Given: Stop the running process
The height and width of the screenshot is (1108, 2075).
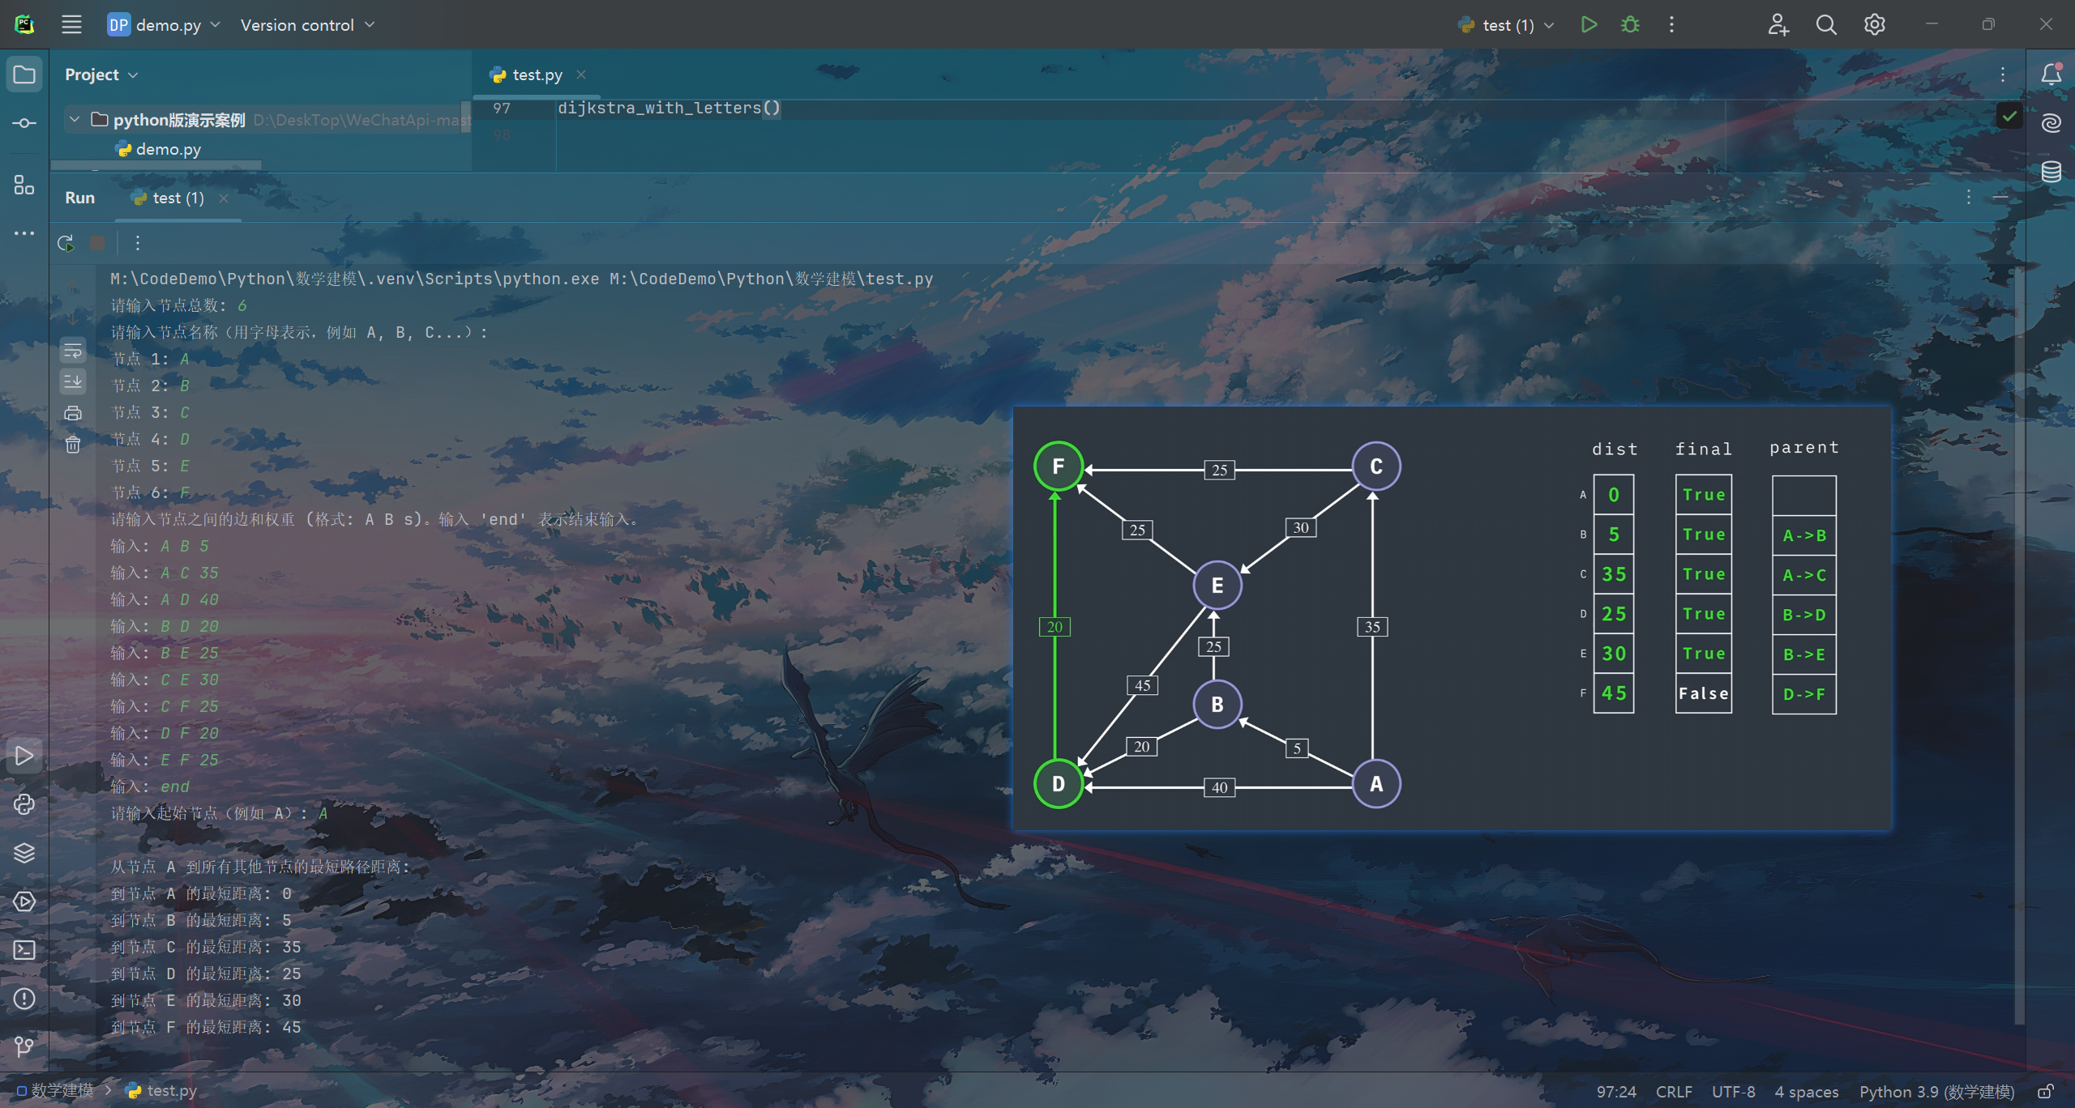Looking at the screenshot, I should pyautogui.click(x=97, y=243).
